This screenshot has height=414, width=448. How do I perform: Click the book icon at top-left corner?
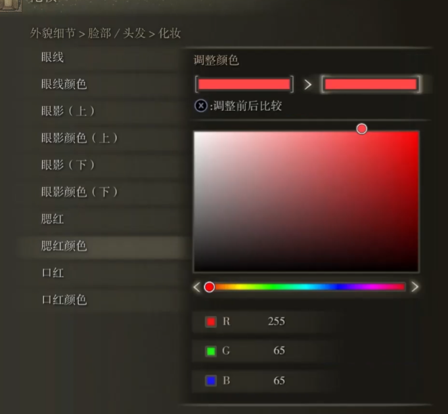(x=11, y=5)
